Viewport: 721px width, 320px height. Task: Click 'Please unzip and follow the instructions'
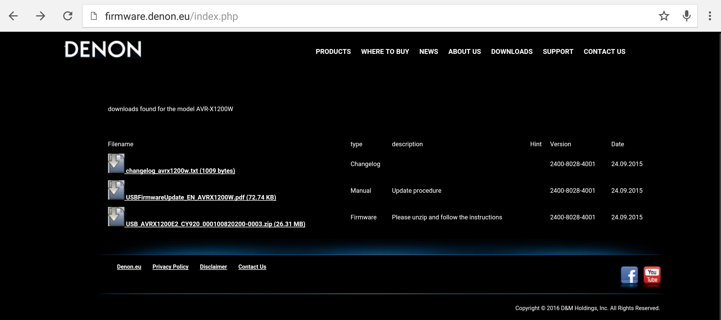point(447,217)
